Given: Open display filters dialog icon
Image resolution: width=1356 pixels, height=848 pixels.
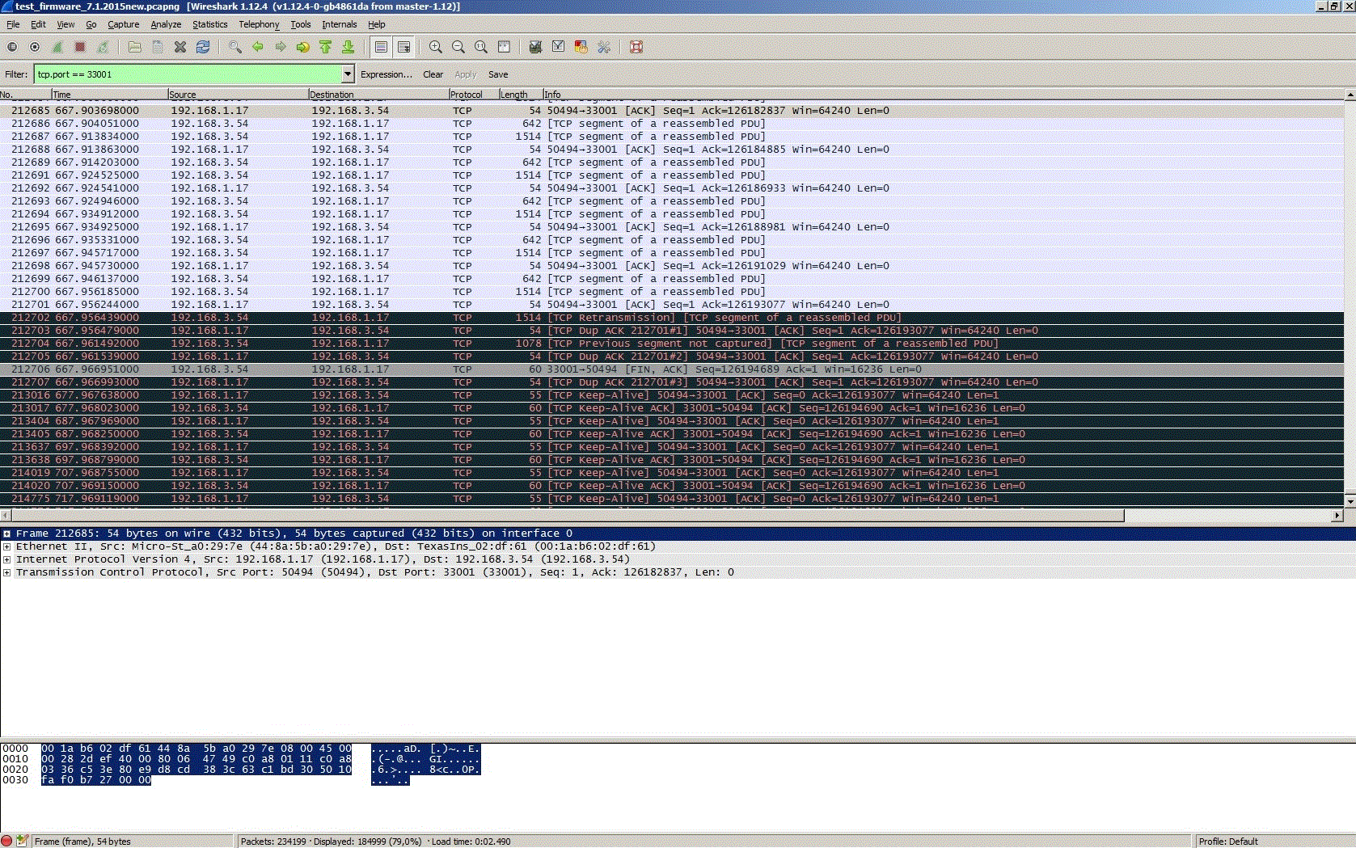Looking at the screenshot, I should [x=558, y=47].
